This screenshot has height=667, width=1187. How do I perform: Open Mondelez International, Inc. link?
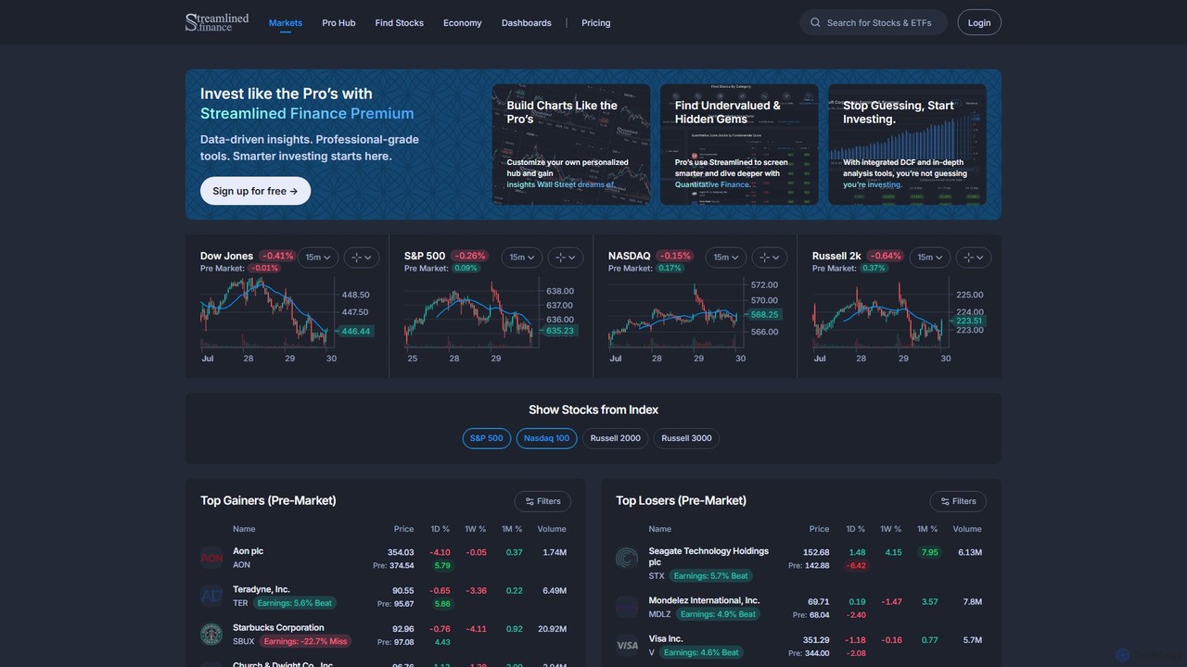click(x=704, y=600)
